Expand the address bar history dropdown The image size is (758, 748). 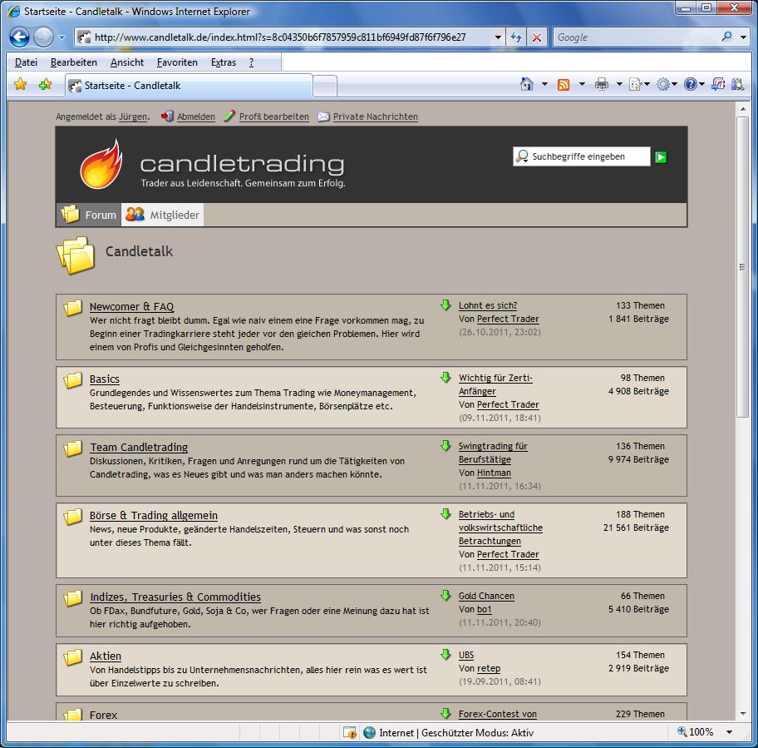coord(498,37)
